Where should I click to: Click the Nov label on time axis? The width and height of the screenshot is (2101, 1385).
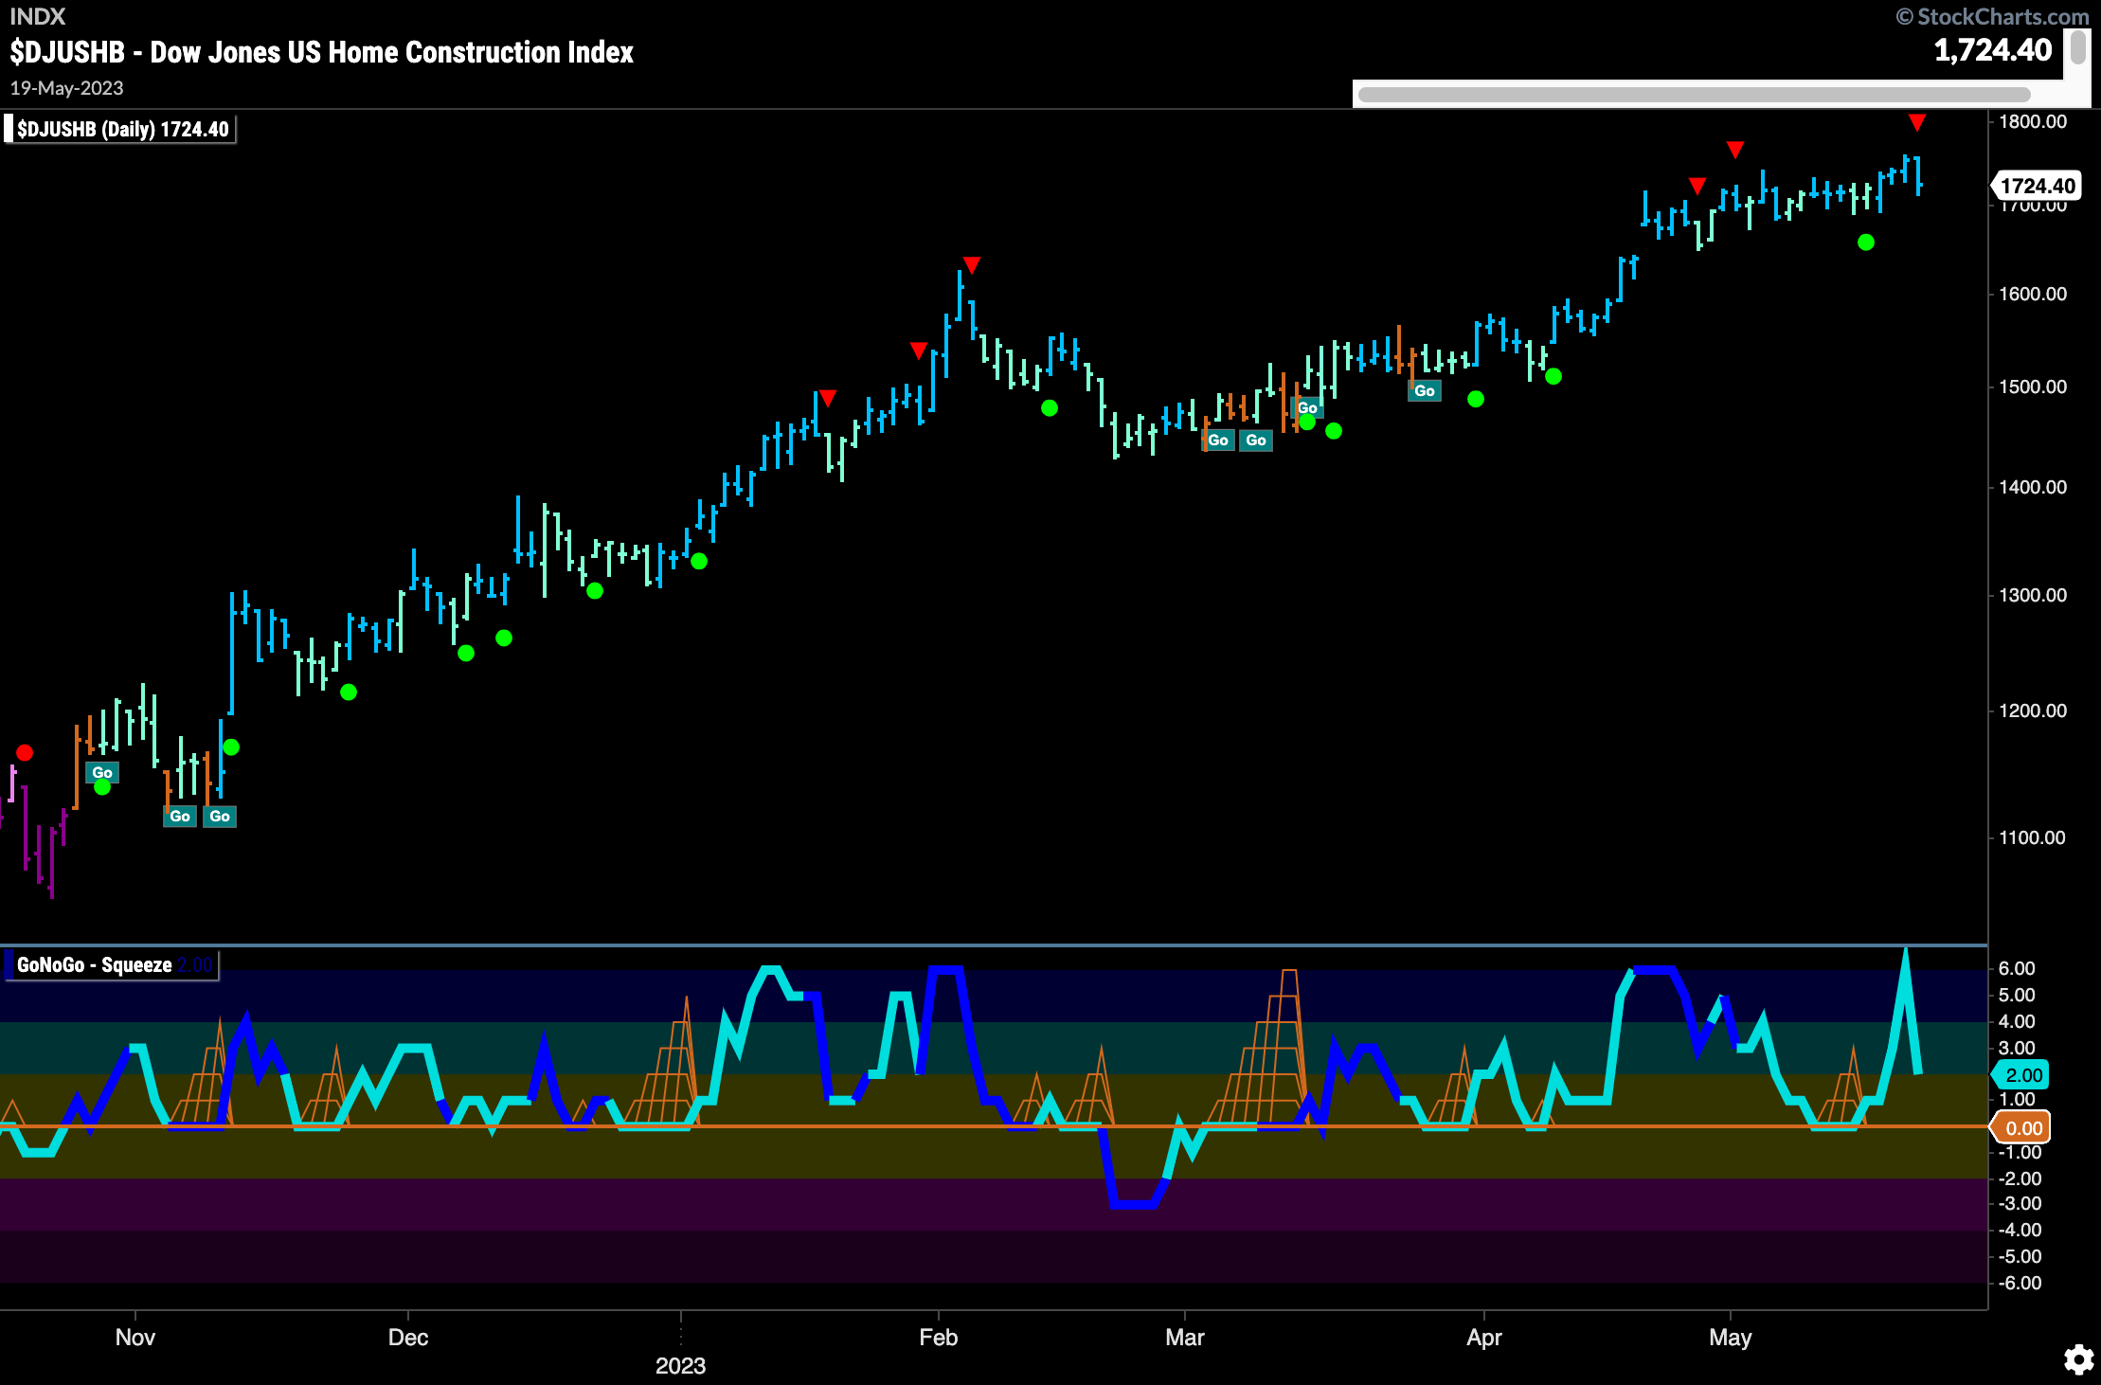tap(135, 1337)
